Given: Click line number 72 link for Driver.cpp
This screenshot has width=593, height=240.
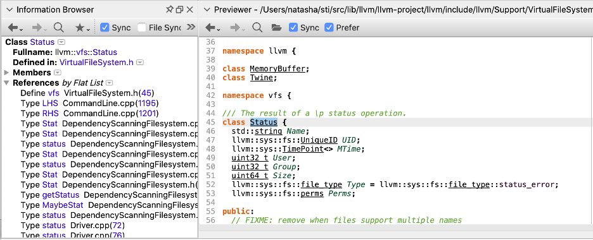Looking at the screenshot, I should click(118, 225).
